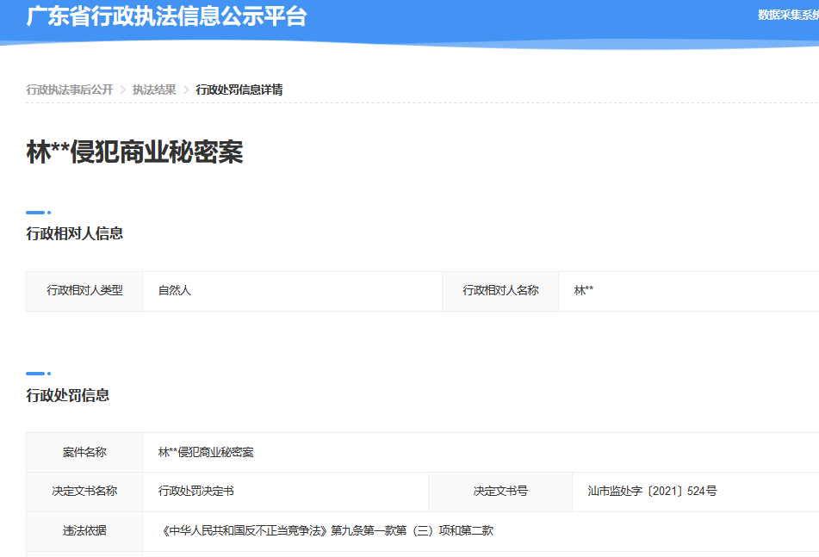Open the 行政执法事后公开 breadcrumb link
Screen dimensions: 819x557
tap(70, 90)
